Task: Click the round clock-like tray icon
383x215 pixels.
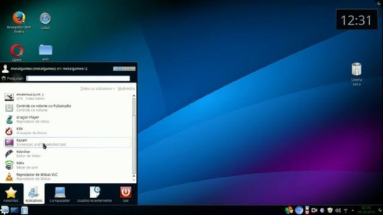Action: [322, 210]
